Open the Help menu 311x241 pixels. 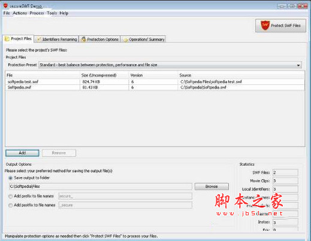[x=64, y=13]
